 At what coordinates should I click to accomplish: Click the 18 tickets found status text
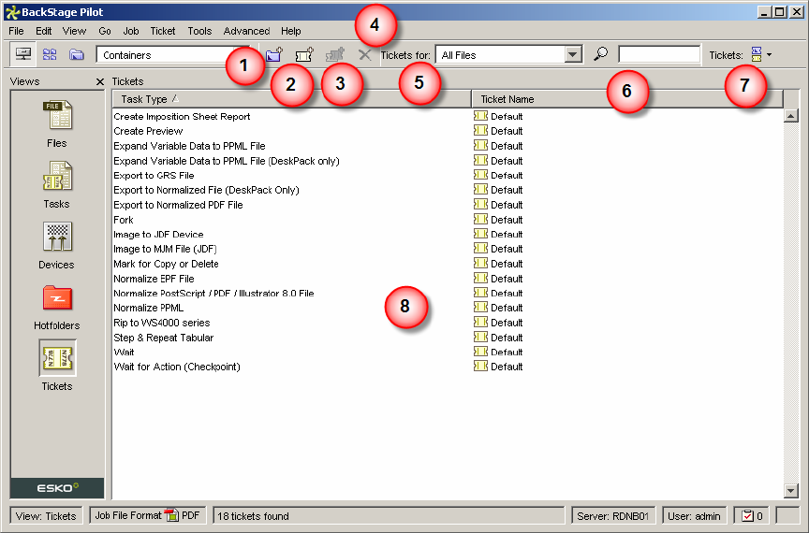pos(253,516)
